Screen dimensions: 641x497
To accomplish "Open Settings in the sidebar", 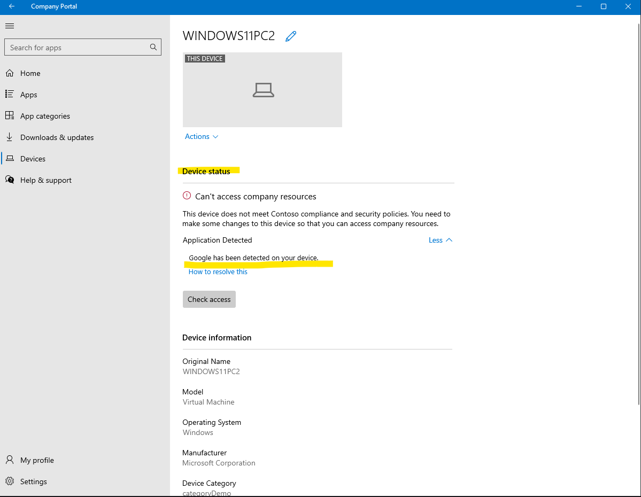I will point(34,482).
